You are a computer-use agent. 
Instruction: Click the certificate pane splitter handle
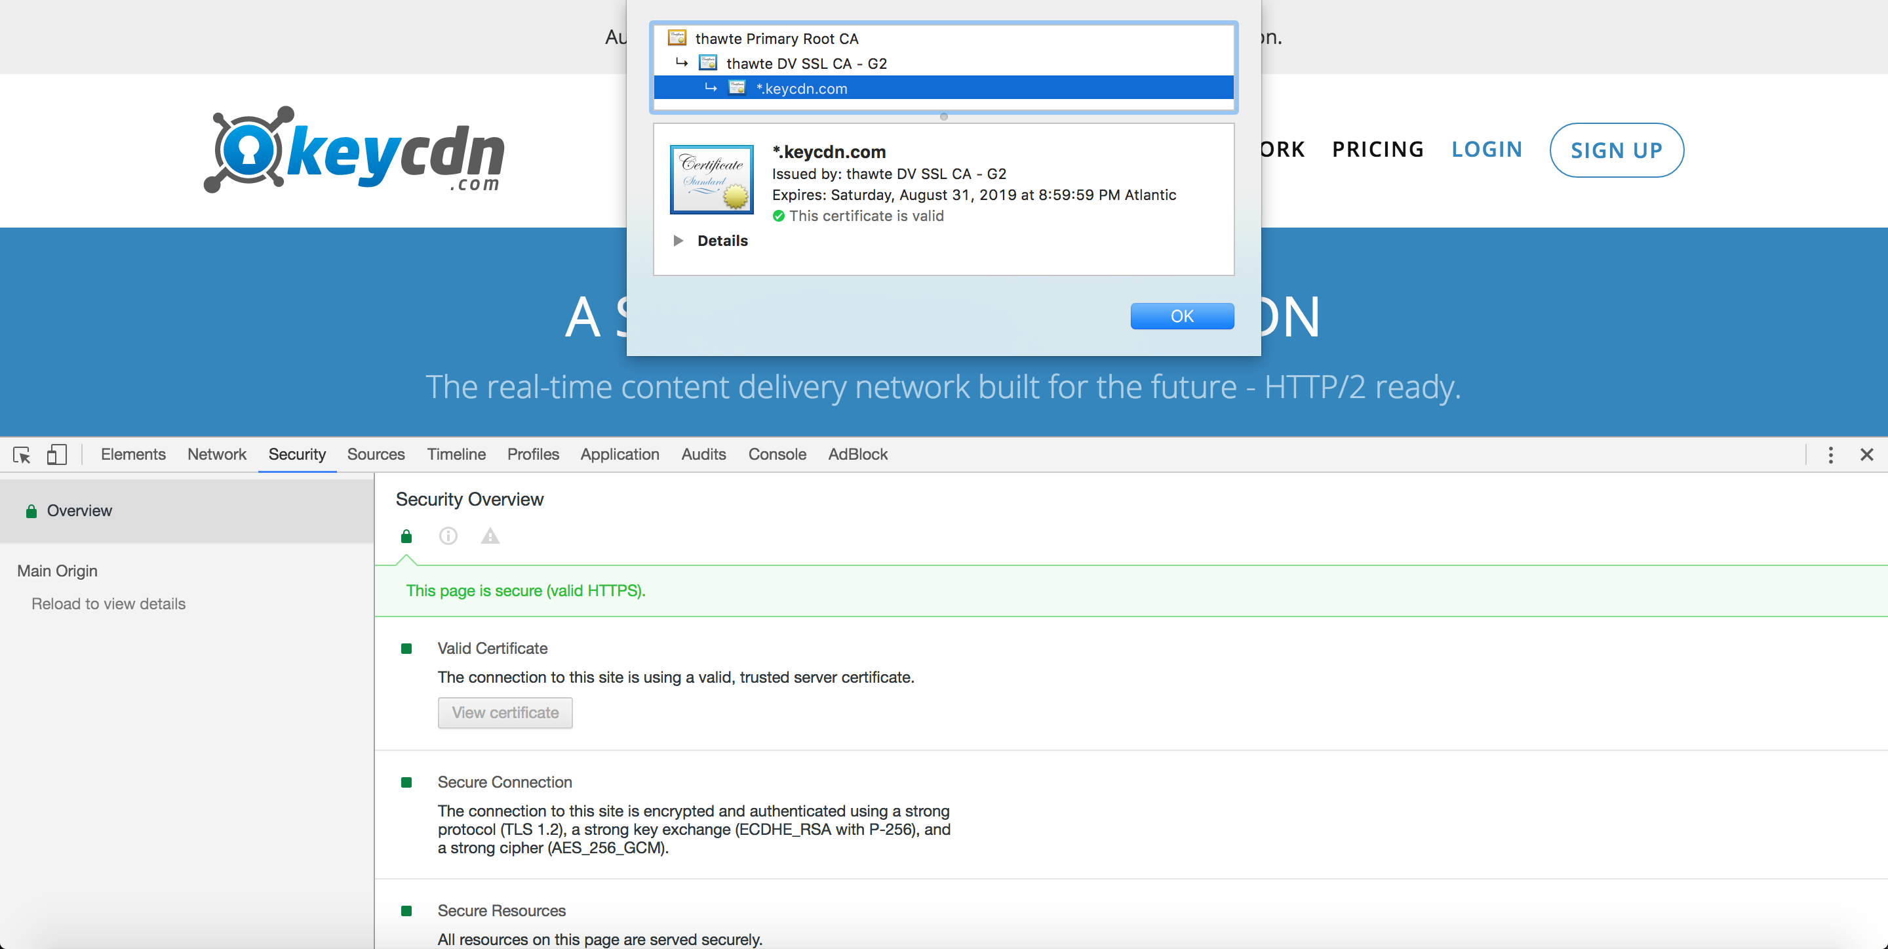943,117
